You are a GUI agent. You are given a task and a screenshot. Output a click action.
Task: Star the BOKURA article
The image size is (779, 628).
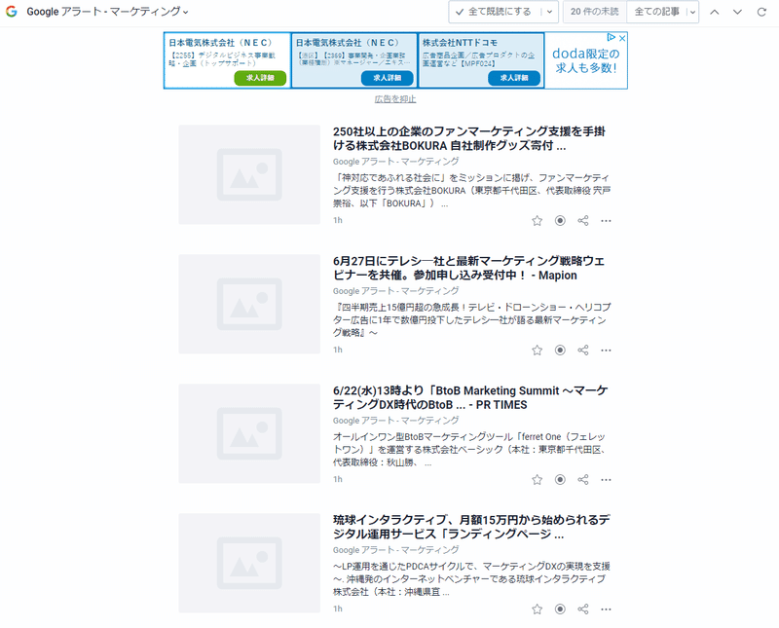[538, 221]
